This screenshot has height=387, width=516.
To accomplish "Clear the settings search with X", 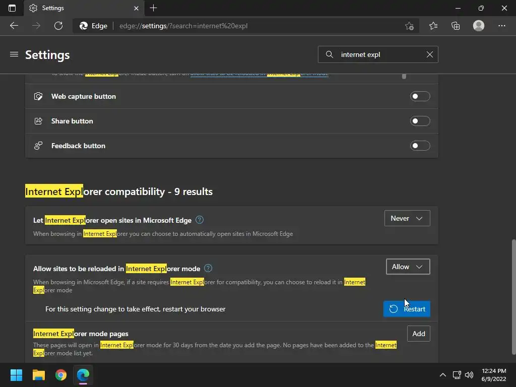I will pos(430,54).
